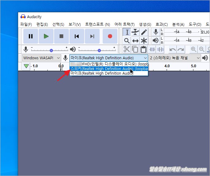Select the Draw (pencil) tool
The height and width of the screenshot is (176, 210).
coord(144,32)
